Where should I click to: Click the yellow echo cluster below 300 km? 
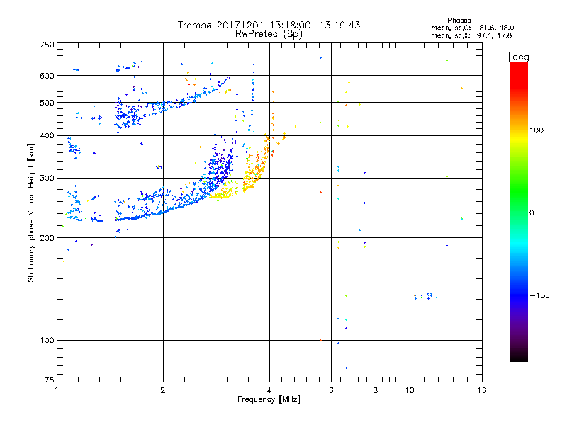[224, 191]
